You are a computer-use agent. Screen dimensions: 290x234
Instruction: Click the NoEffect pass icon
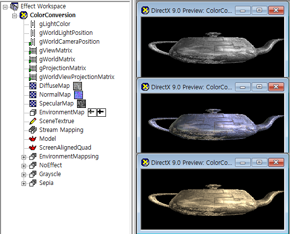click(x=33, y=165)
